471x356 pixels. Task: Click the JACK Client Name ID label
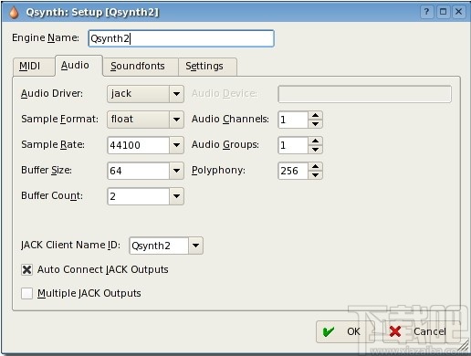pyautogui.click(x=70, y=245)
